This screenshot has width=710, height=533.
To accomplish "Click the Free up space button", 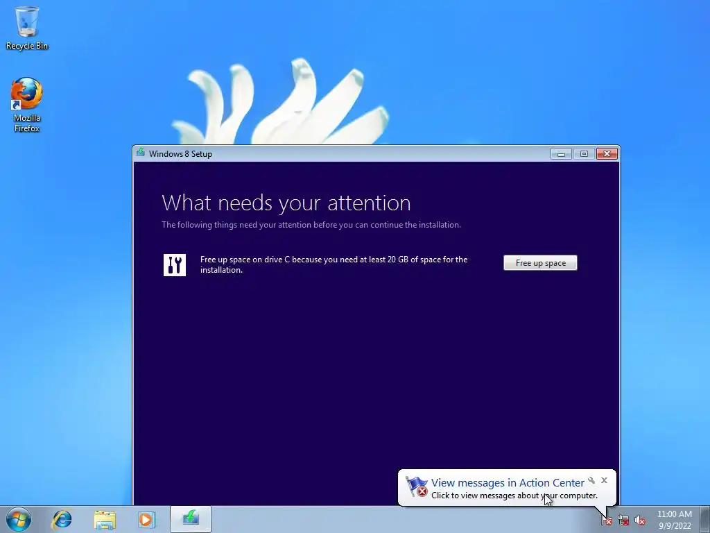I will (540, 263).
